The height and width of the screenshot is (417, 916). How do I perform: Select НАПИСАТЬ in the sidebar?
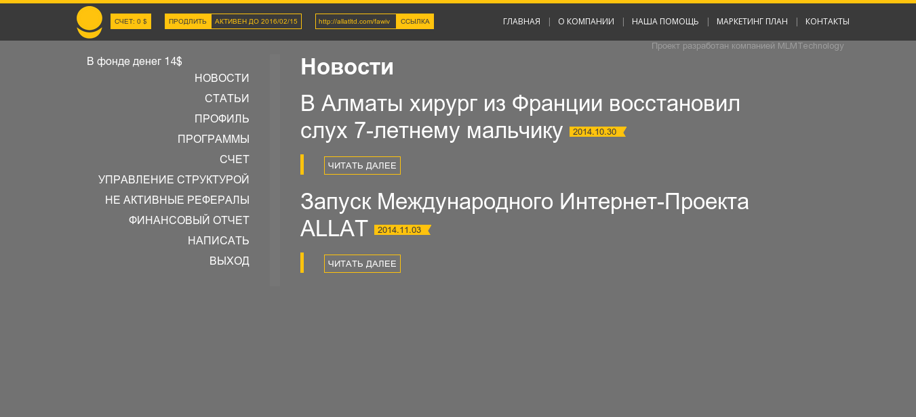pos(218,241)
